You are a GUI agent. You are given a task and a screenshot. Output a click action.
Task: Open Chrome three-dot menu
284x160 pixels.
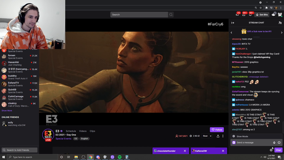click(x=281, y=8)
